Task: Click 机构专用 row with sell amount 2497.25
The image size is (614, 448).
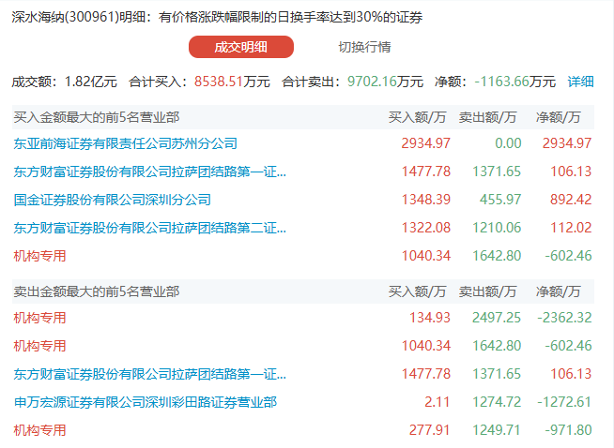Action: (x=302, y=318)
